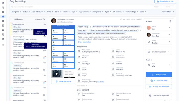
Task: Delete report using trash icon in Actions
Action: coord(170,21)
